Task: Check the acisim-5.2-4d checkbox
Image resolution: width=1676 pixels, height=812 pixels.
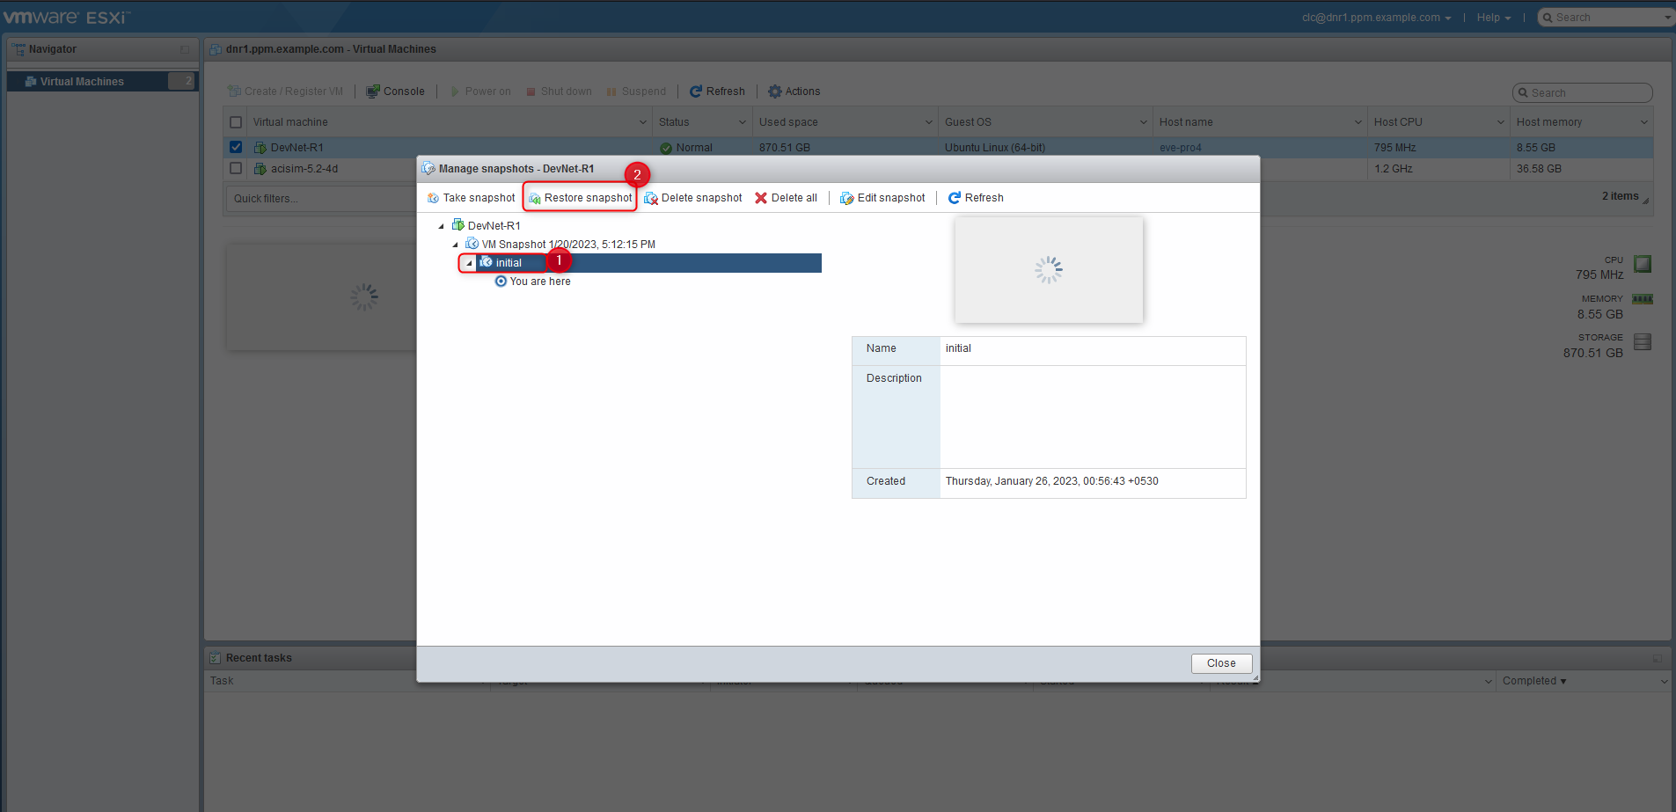Action: pos(236,168)
